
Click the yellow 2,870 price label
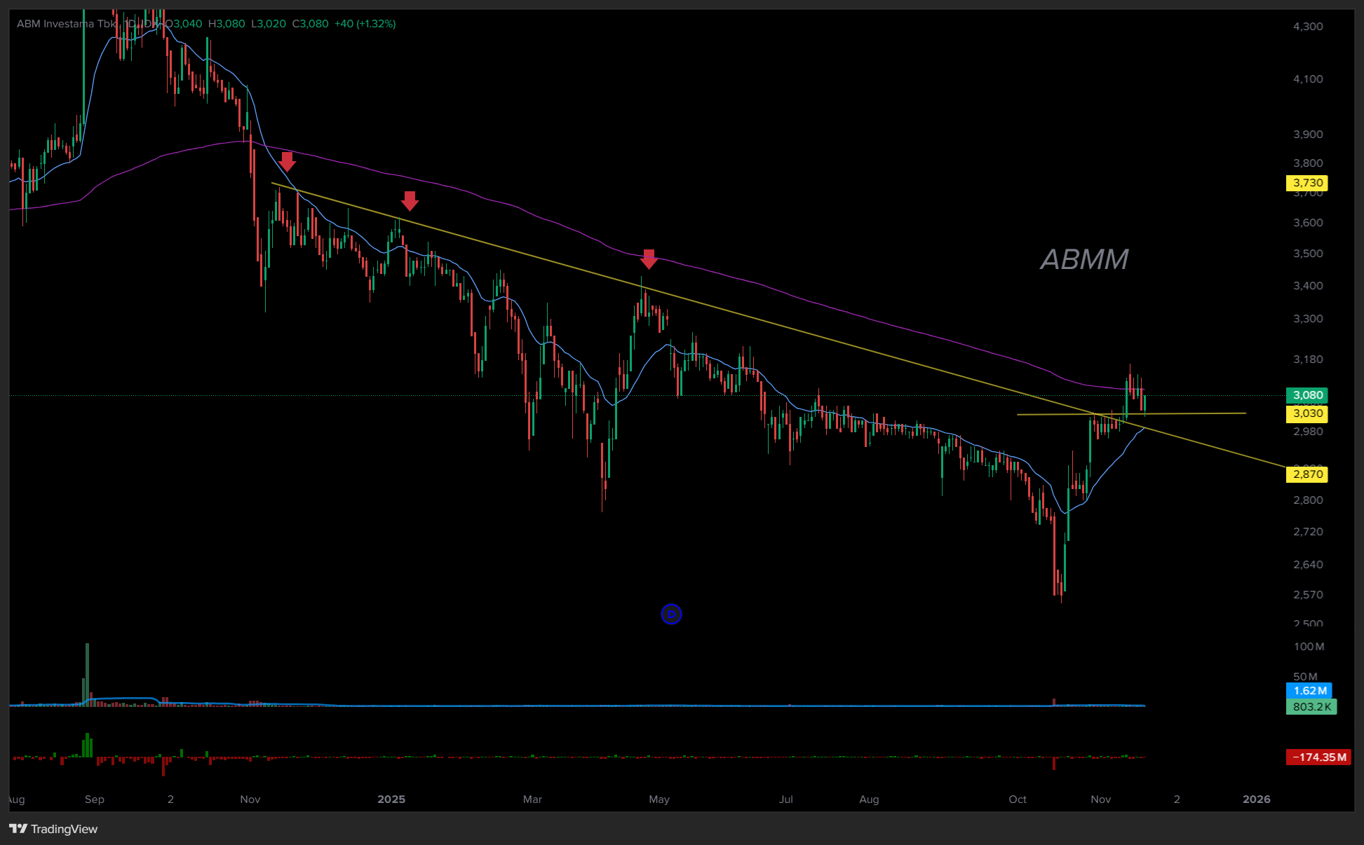tap(1307, 474)
